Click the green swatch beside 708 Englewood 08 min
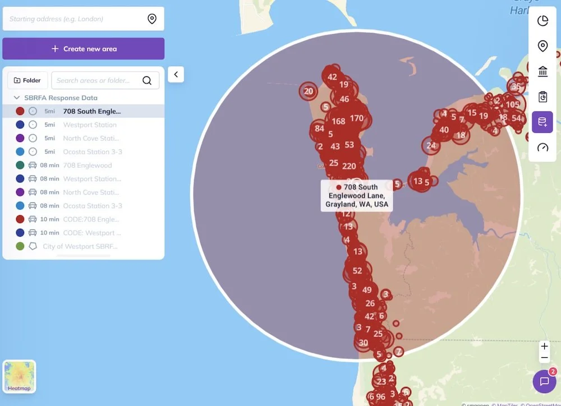 tap(20, 165)
